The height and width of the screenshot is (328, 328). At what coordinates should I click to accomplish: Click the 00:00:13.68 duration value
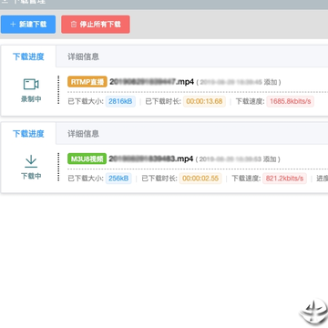(x=204, y=101)
